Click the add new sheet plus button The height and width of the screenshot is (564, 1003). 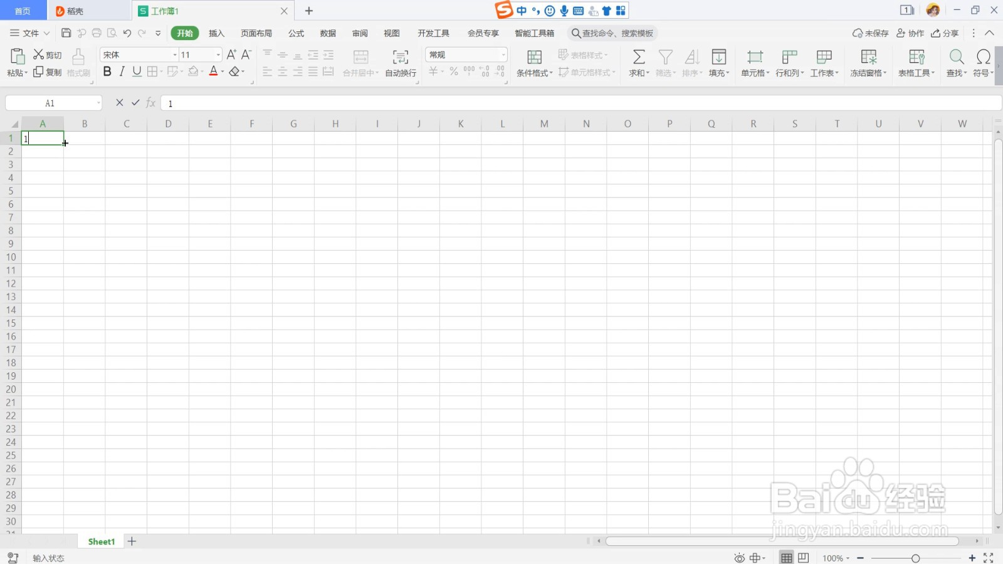click(132, 541)
